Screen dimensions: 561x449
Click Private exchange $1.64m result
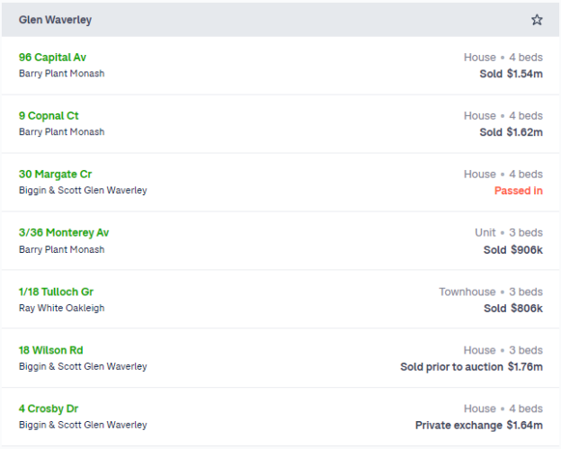coord(479,425)
